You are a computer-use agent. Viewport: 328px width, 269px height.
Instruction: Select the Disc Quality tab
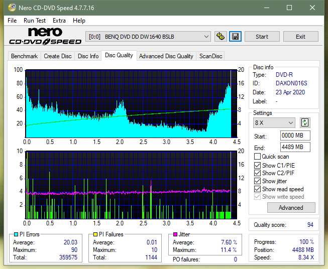(x=119, y=55)
